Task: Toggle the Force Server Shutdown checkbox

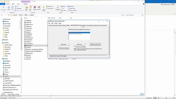Action: tap(75, 47)
